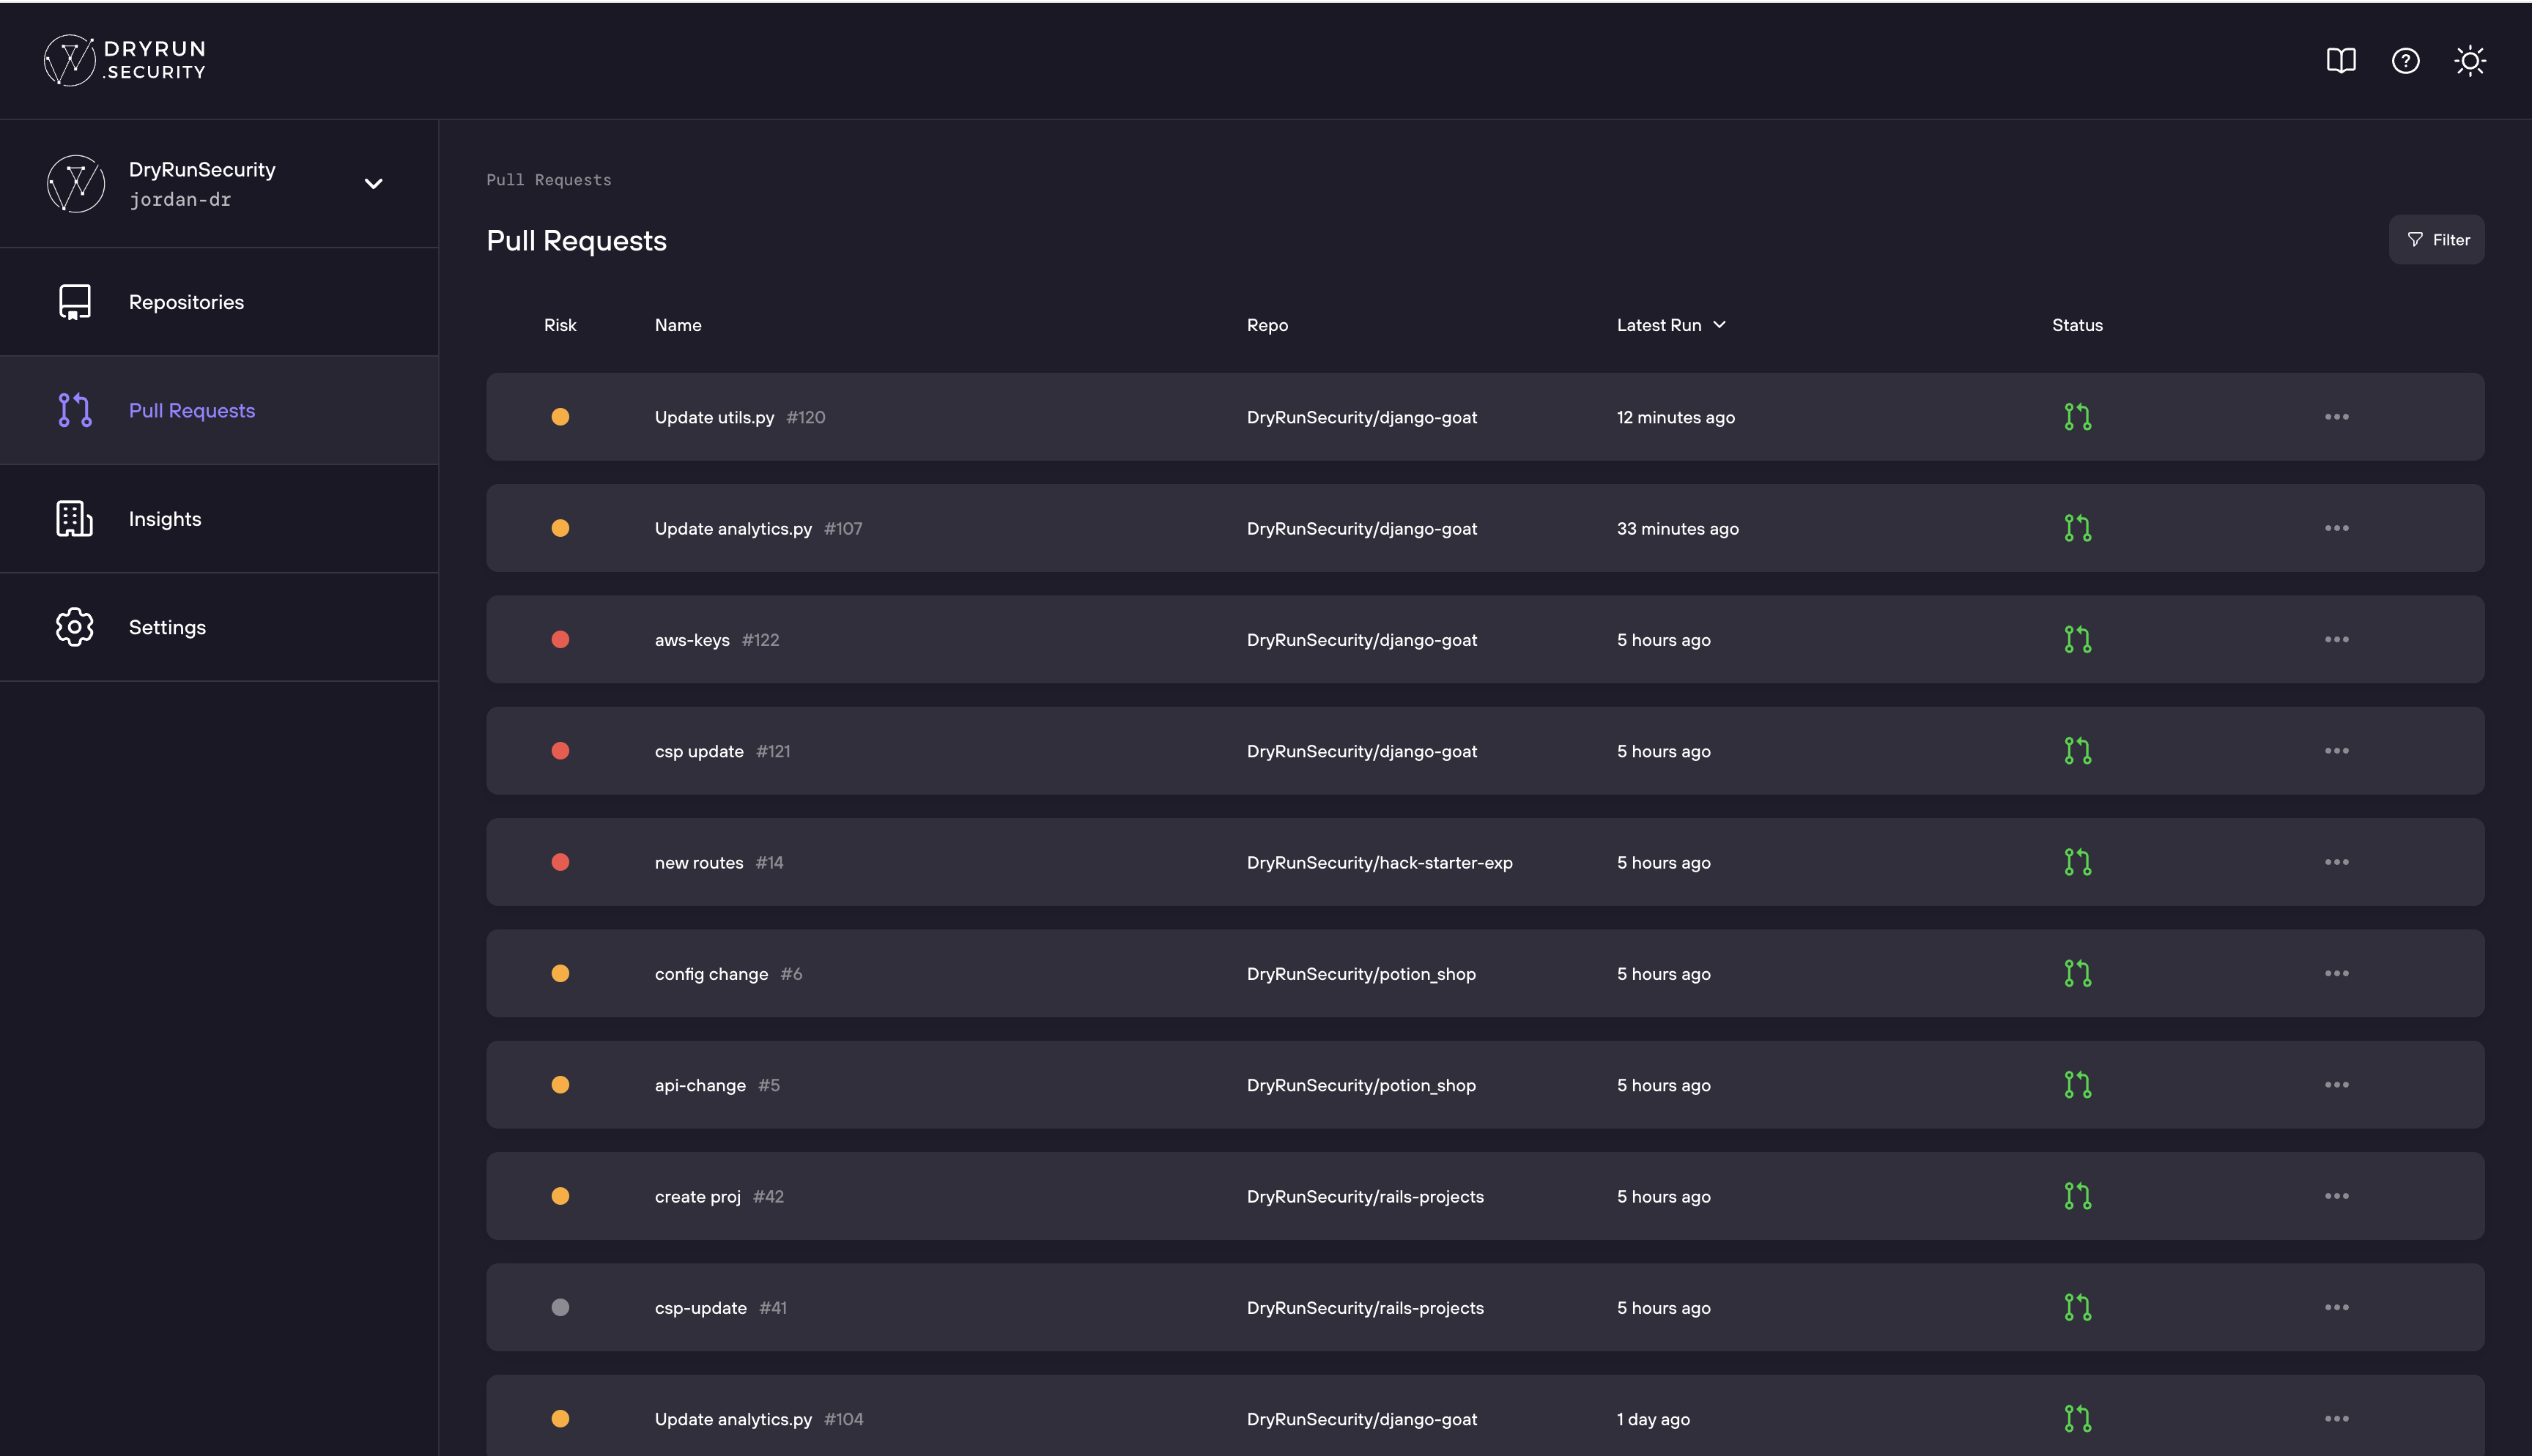Click gray risk dot for csp-update #41

(560, 1308)
